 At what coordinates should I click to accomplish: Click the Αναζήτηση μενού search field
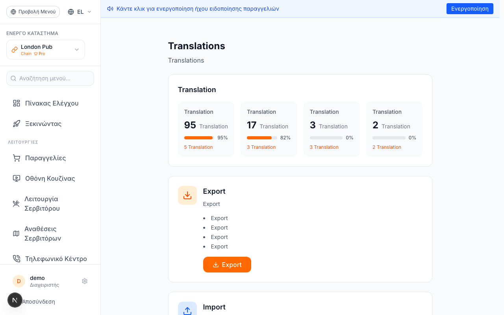(50, 78)
